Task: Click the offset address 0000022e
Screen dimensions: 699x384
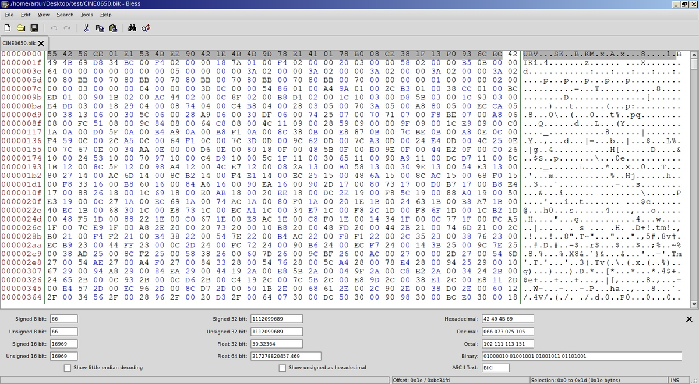Action: [23, 211]
